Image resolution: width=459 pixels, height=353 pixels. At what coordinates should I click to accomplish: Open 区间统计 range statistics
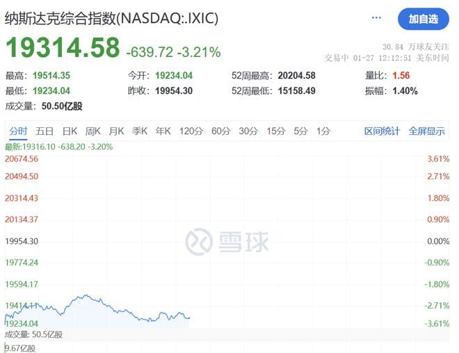point(382,131)
